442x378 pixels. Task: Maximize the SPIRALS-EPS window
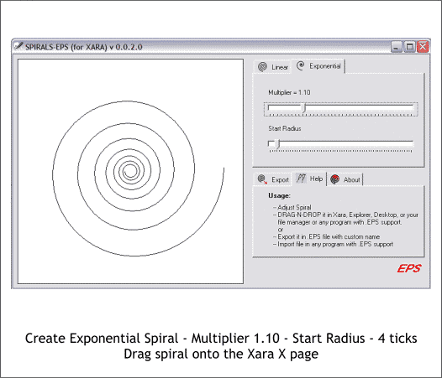(x=409, y=47)
